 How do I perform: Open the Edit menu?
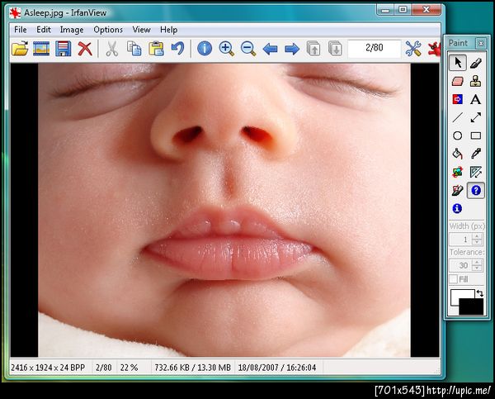coord(44,30)
